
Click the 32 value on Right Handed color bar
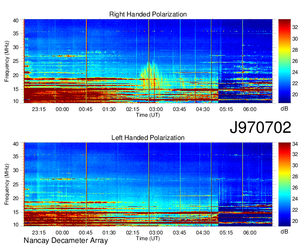tap(295, 28)
